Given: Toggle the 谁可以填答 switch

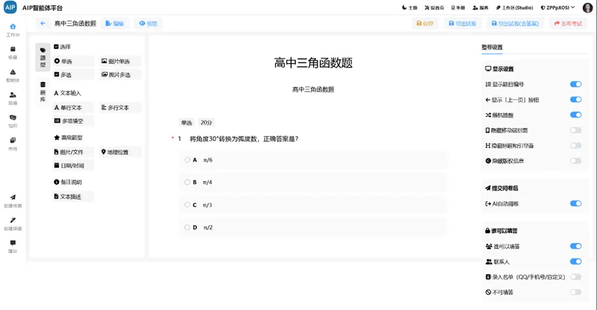Looking at the screenshot, I should click(x=575, y=246).
